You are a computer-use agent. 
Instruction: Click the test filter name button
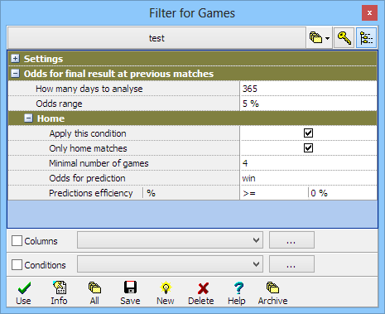click(x=156, y=38)
